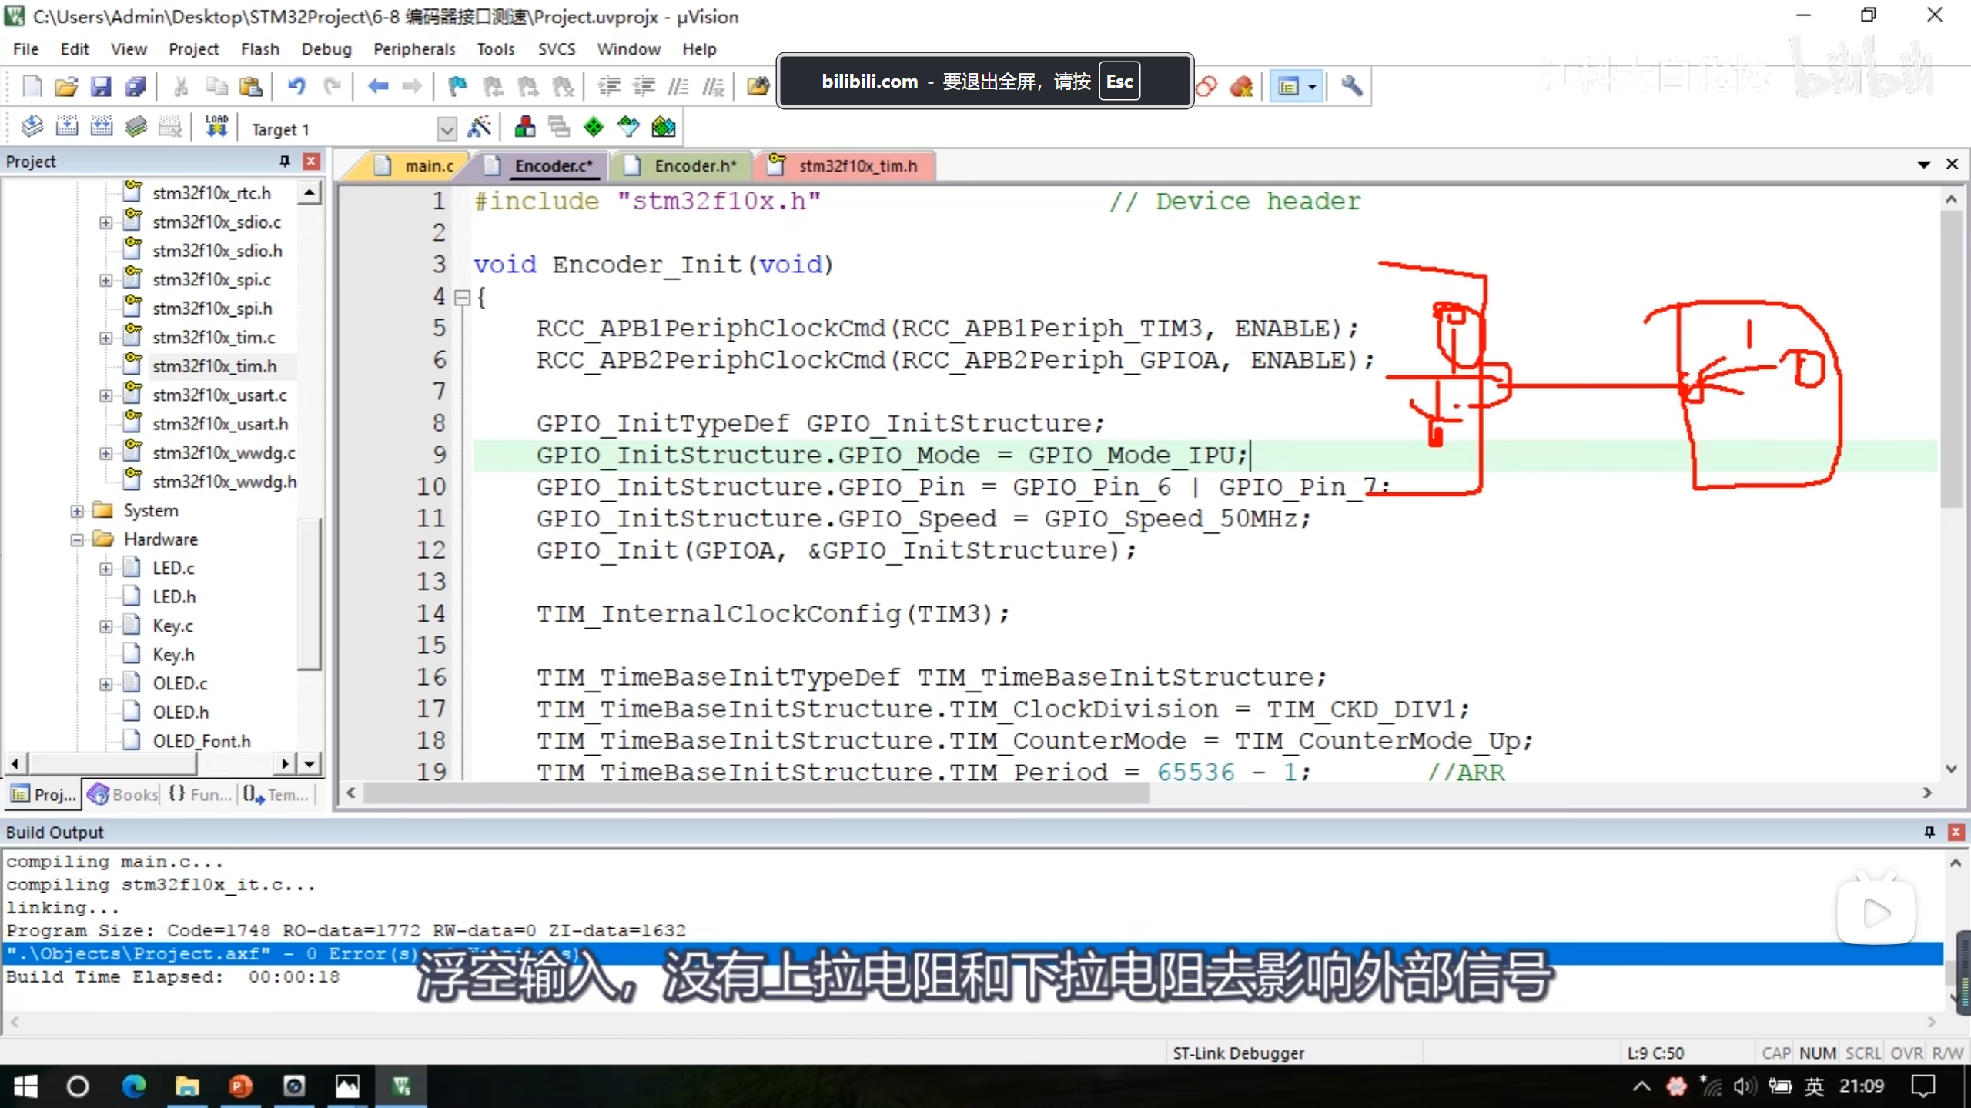This screenshot has width=1971, height=1108.
Task: Toggle pin on Build Output panel
Action: tap(1929, 832)
